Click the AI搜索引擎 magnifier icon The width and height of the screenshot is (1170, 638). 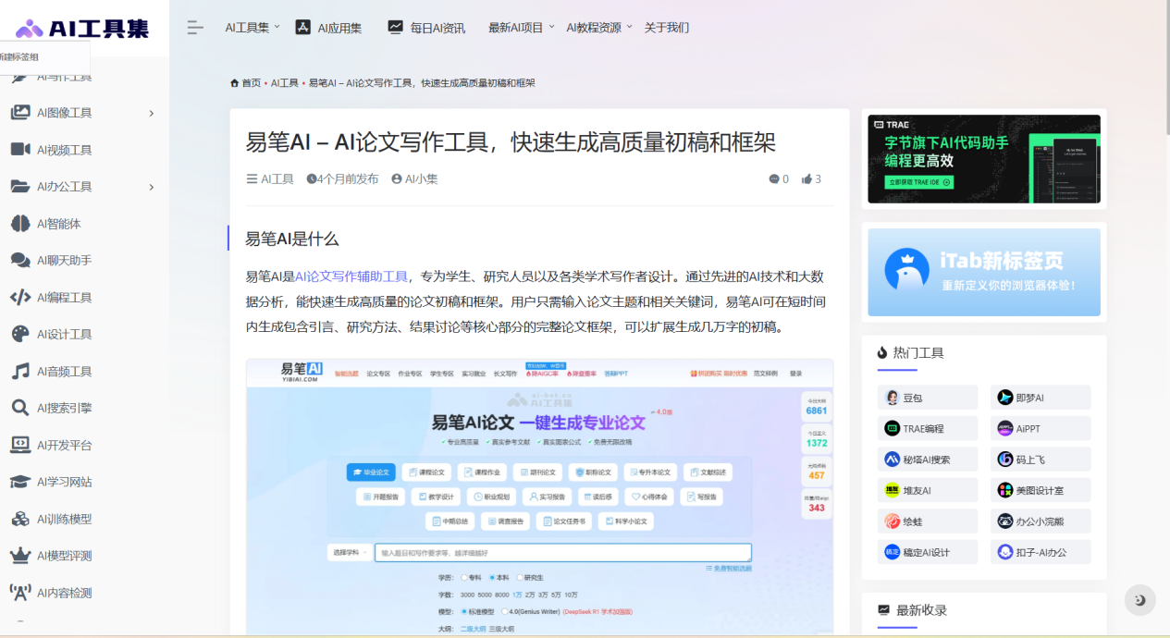(x=20, y=408)
